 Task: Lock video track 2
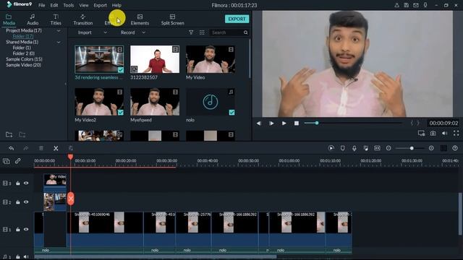click(x=17, y=202)
